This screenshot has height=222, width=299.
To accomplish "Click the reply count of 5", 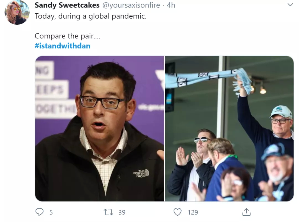I will click(x=51, y=212).
